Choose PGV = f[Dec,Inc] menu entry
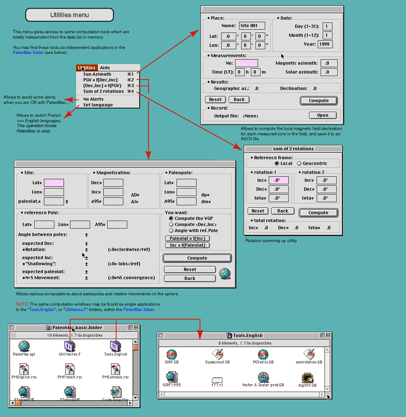 click(x=108, y=80)
